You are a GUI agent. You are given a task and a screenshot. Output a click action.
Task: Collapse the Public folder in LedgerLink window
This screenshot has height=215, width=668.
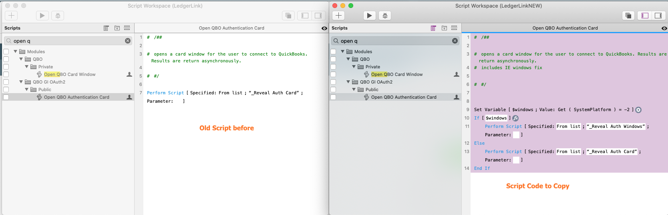coord(26,90)
